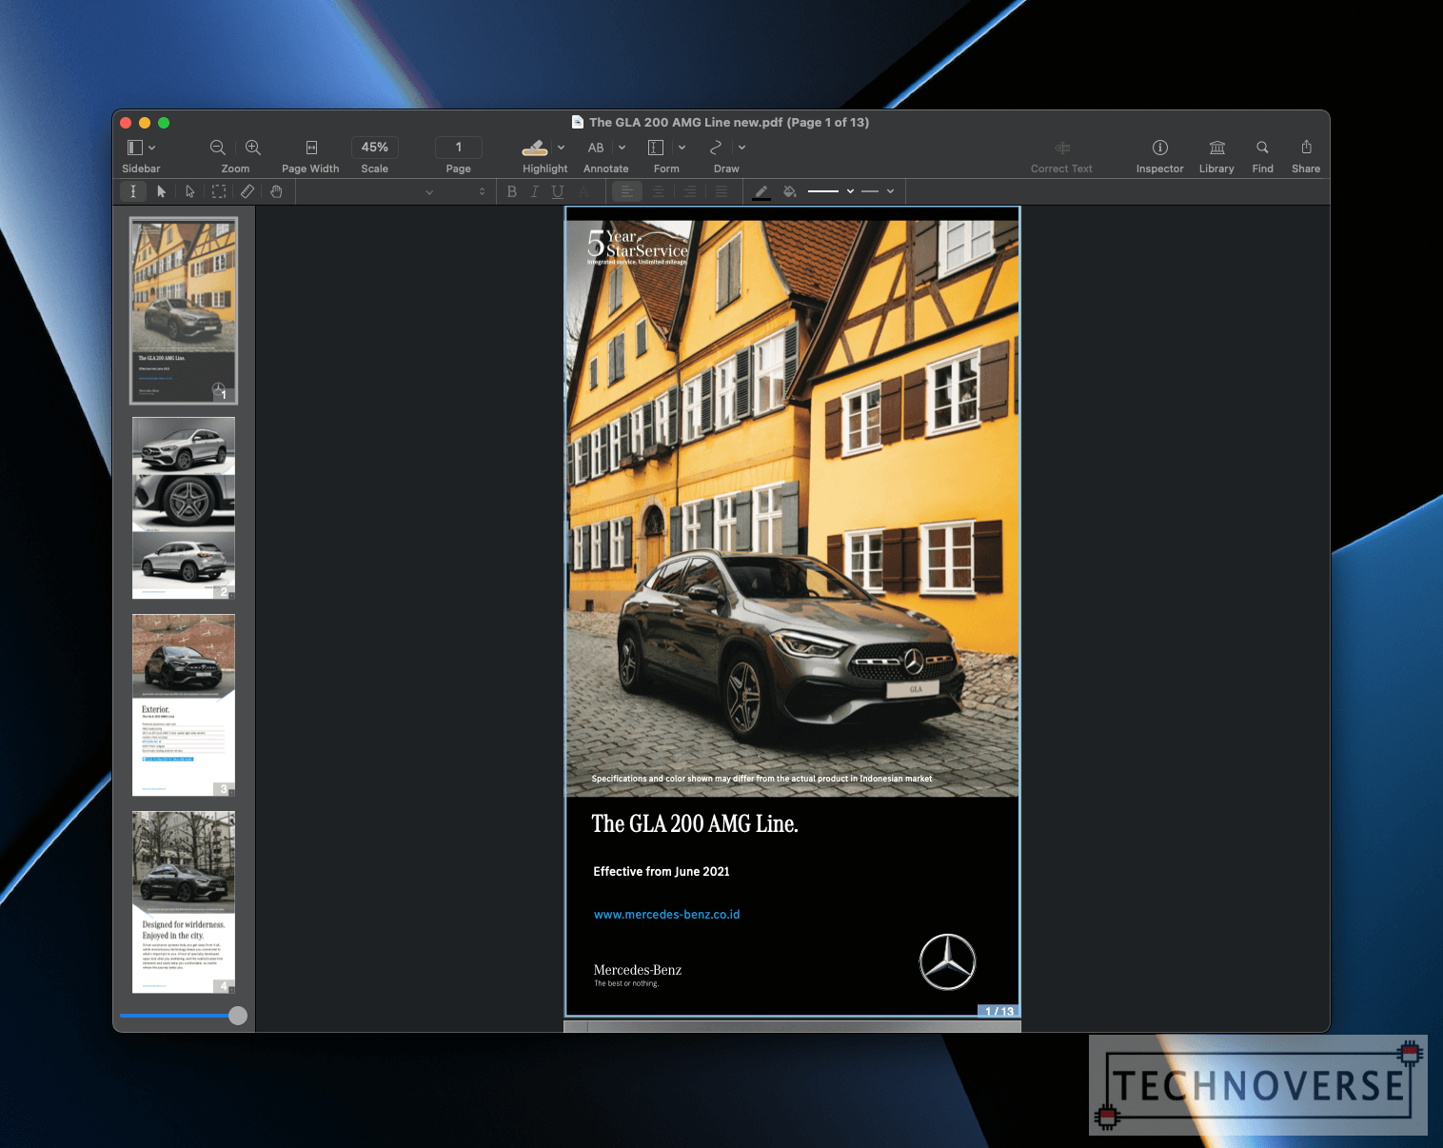Open the Sidebar view options dropdown
The height and width of the screenshot is (1148, 1443).
coord(152,148)
